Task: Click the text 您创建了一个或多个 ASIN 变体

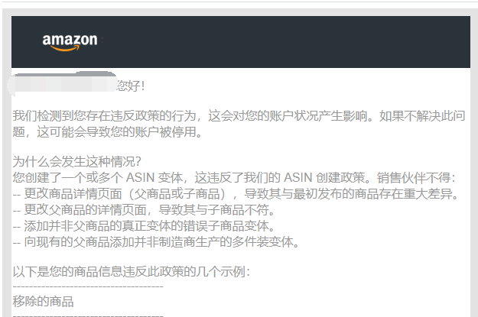Action: tap(98, 178)
